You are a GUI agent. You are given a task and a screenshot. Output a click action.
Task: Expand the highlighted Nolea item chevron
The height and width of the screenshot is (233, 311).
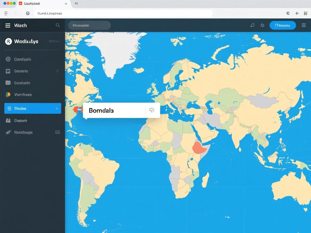tap(57, 108)
